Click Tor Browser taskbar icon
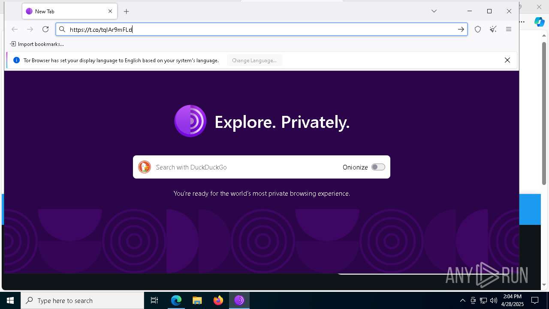This screenshot has width=549, height=309. point(239,300)
